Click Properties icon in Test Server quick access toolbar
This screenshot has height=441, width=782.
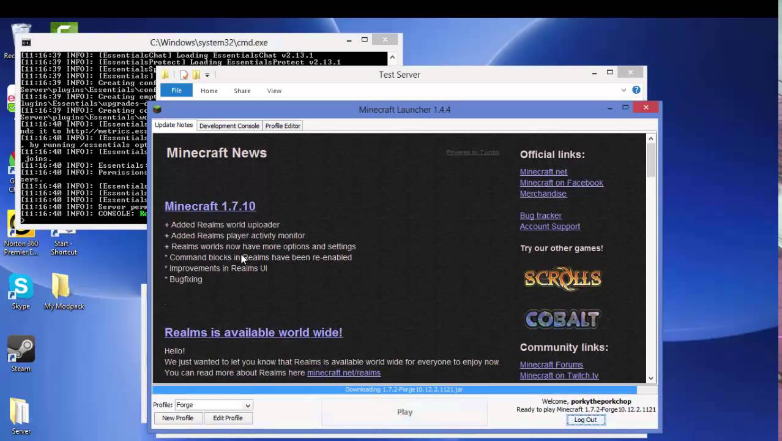click(184, 75)
